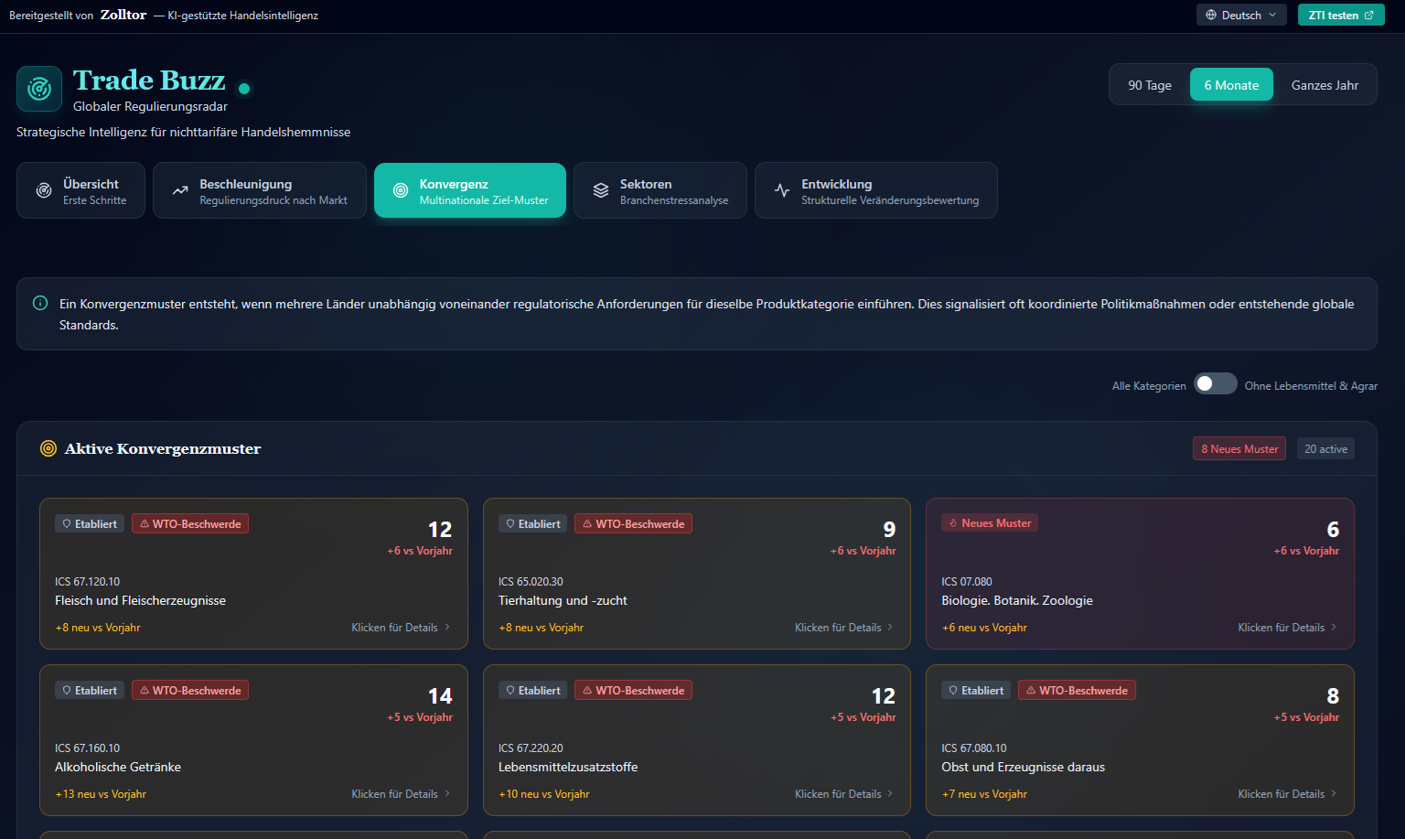Click the pulse icon on Entwicklung tab
Viewport: 1405px width, 839px height.
point(782,190)
